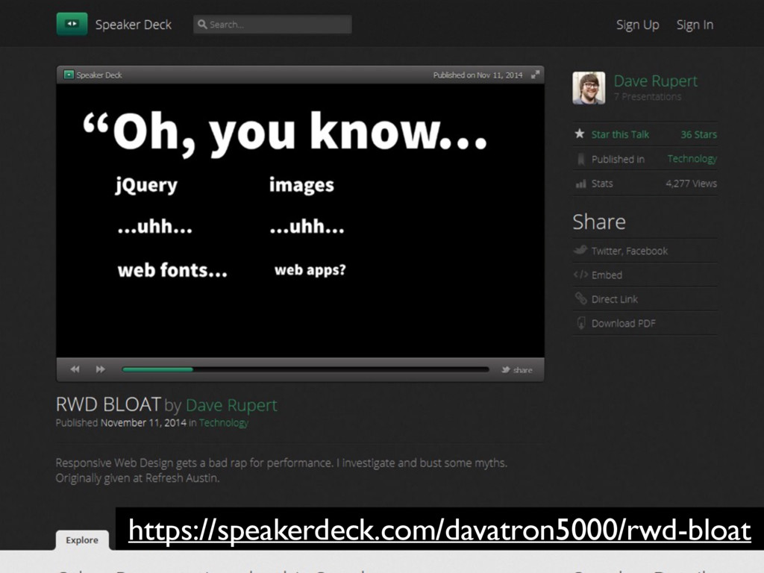Open Dave Rupert link under RWD BLOAT title
764x573 pixels.
(231, 405)
